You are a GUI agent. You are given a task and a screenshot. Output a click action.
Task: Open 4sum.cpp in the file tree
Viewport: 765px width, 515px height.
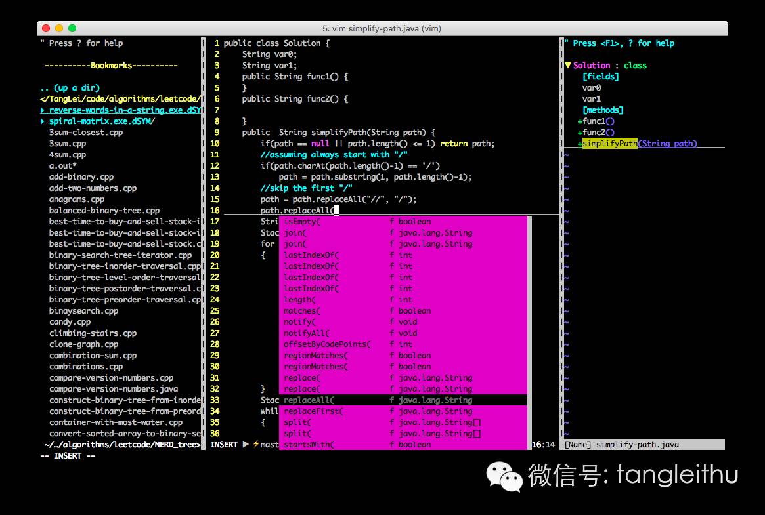68,155
